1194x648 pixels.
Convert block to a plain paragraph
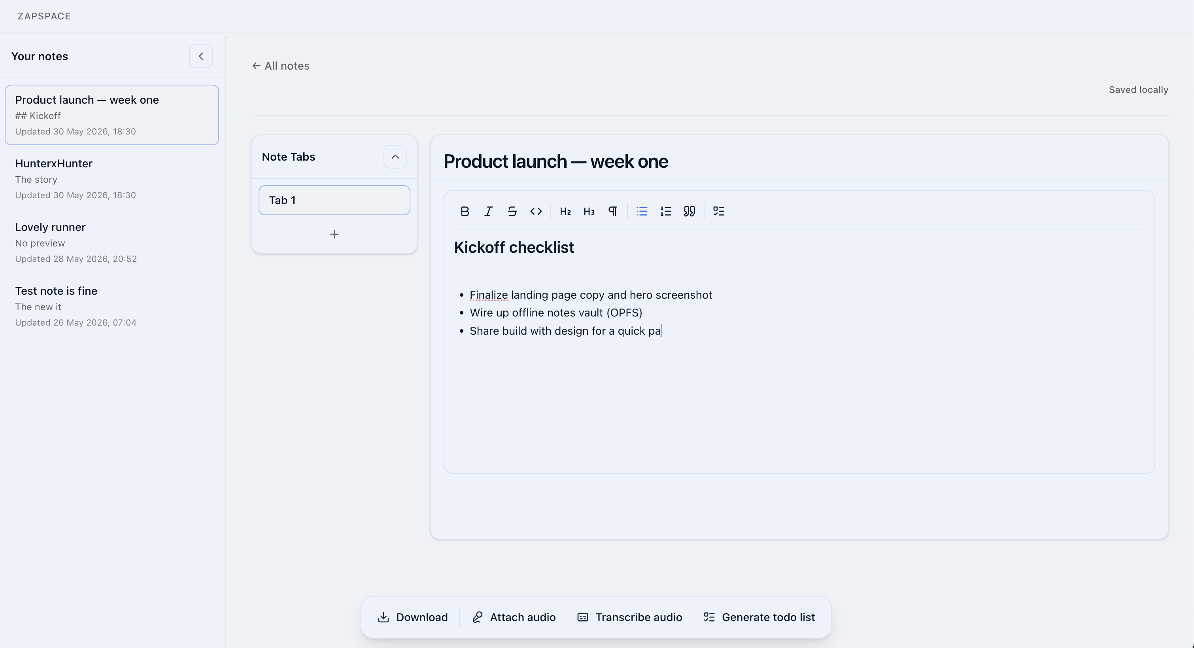(x=612, y=212)
